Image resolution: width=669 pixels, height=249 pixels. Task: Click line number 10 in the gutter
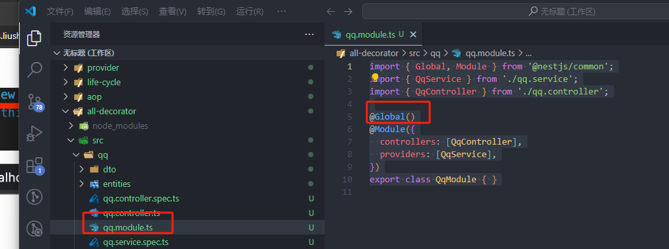pos(347,180)
